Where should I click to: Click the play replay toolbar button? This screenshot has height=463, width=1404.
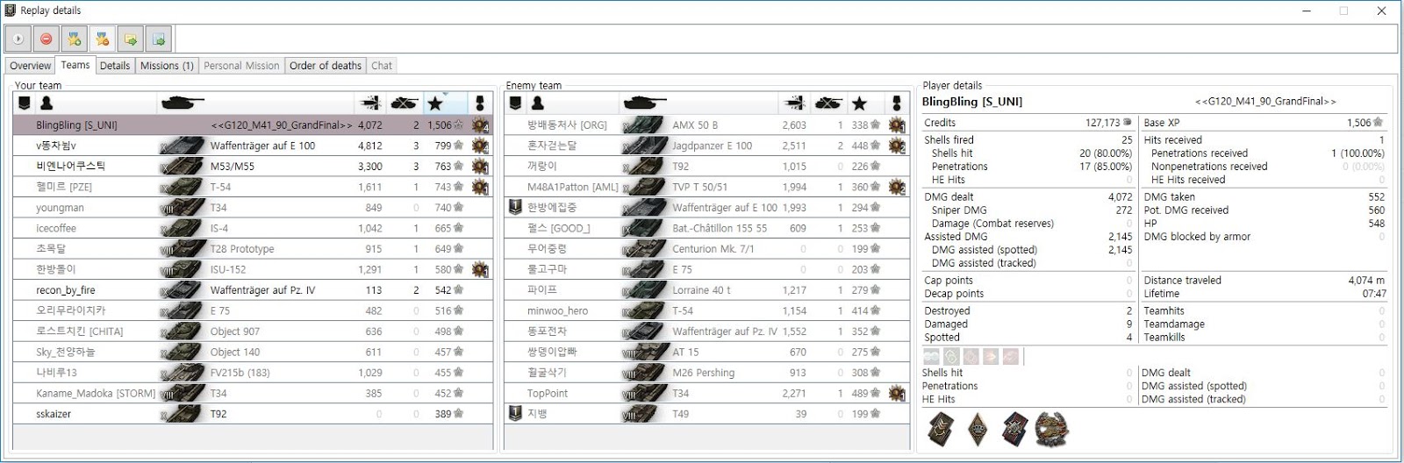pyautogui.click(x=18, y=39)
